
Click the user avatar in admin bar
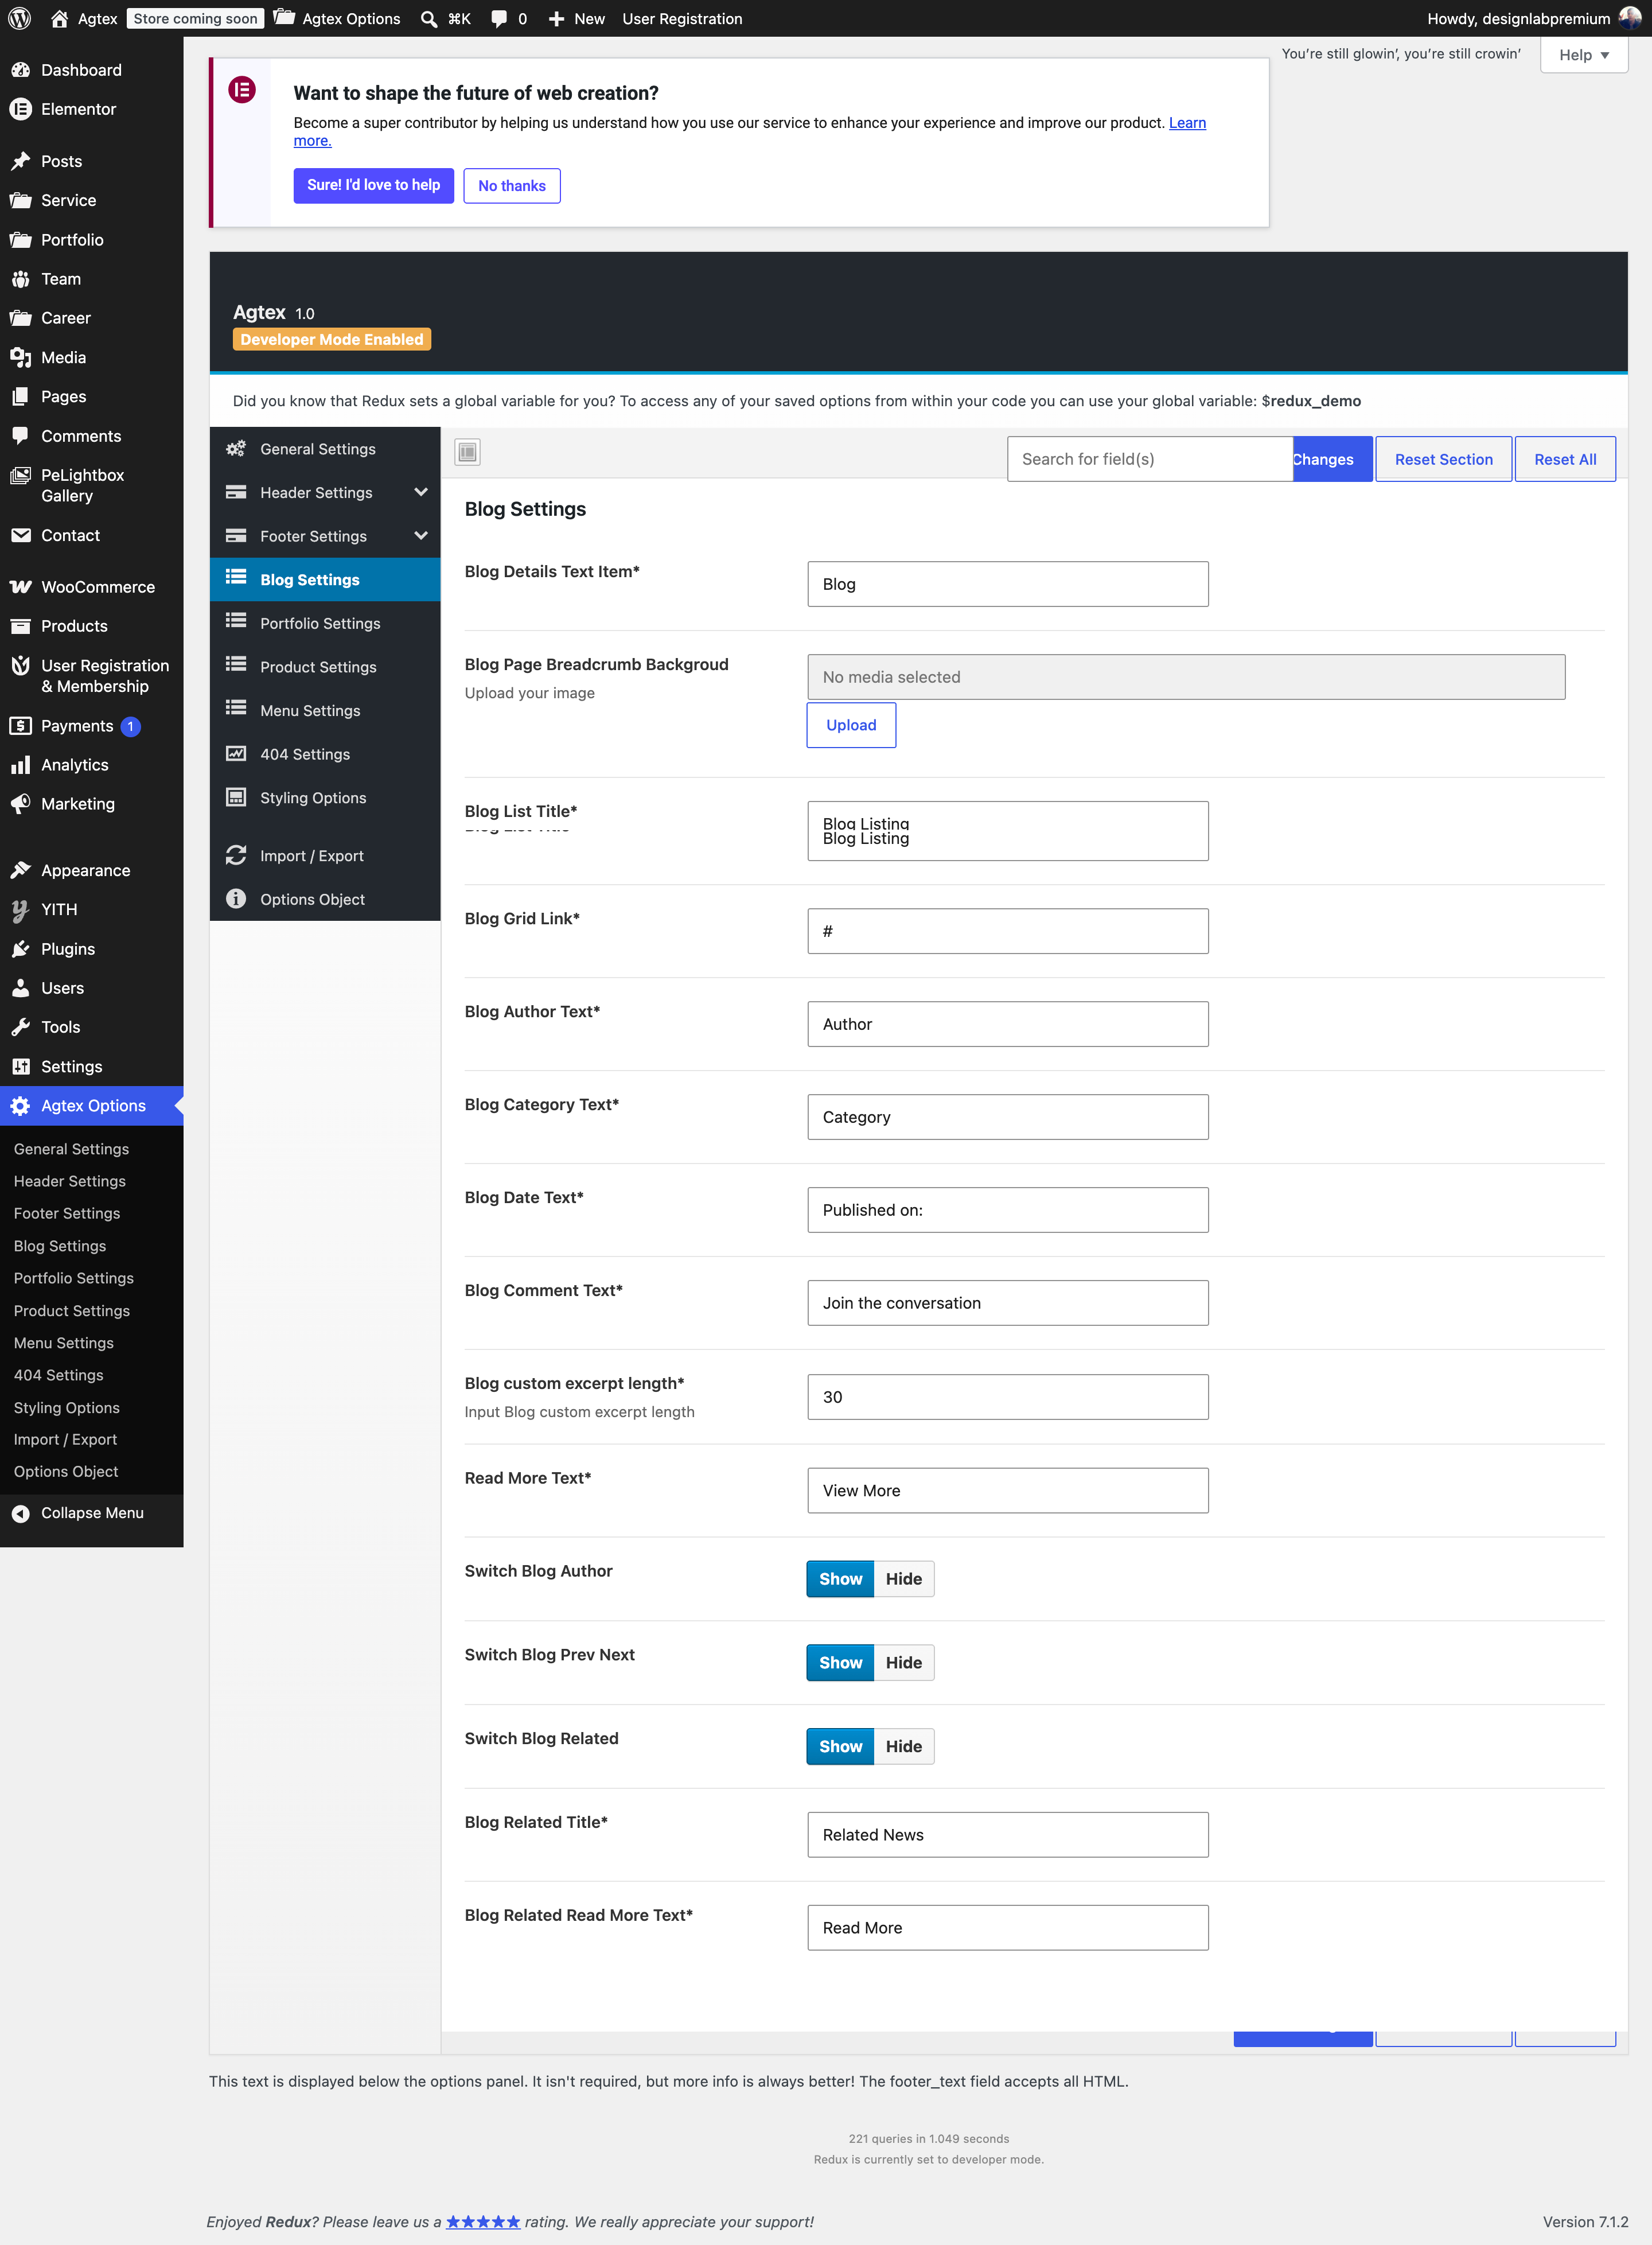1629,18
